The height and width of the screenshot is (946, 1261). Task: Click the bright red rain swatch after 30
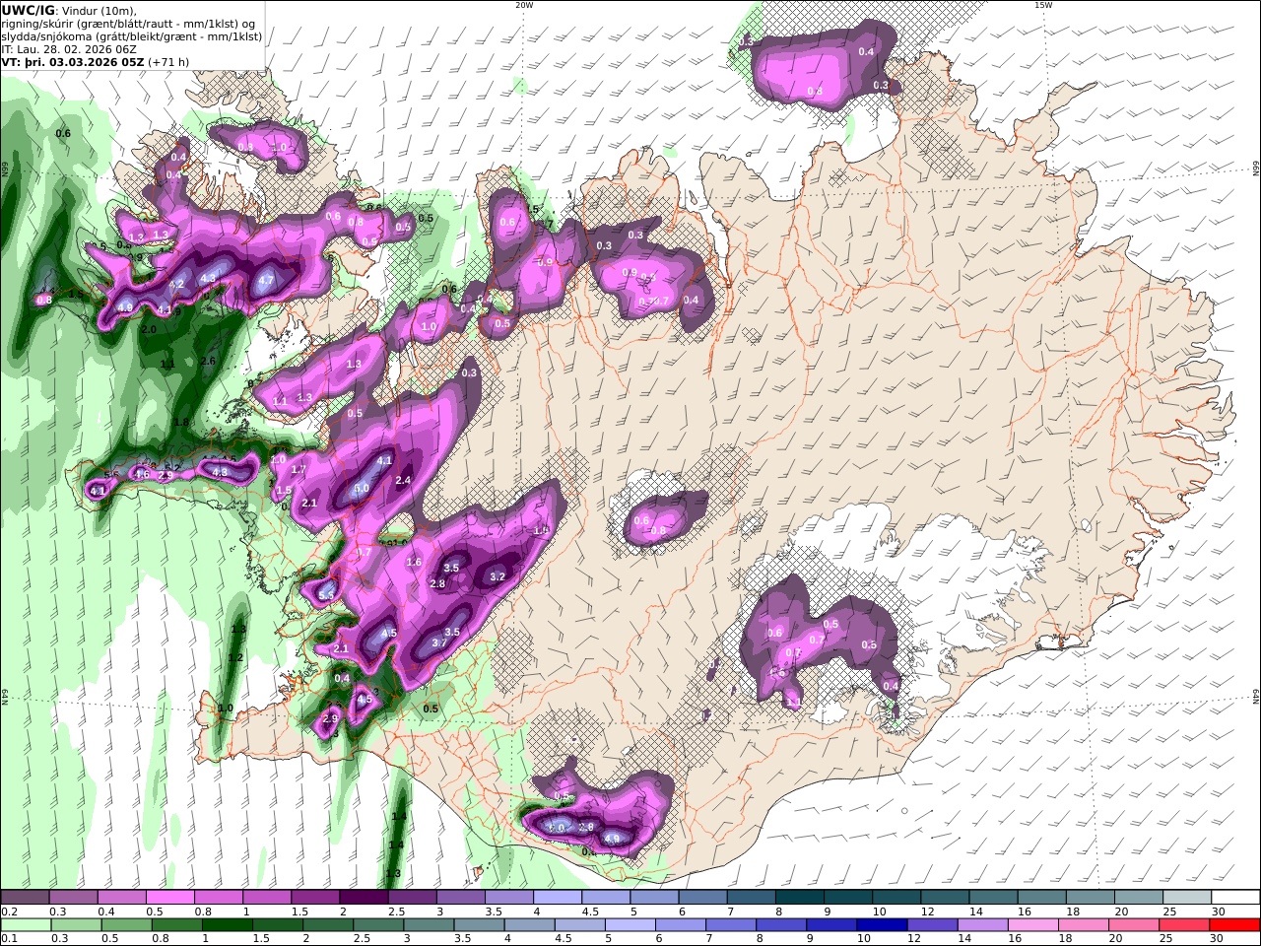(x=1234, y=925)
